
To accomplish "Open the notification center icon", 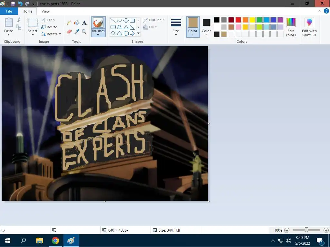I will (320, 241).
